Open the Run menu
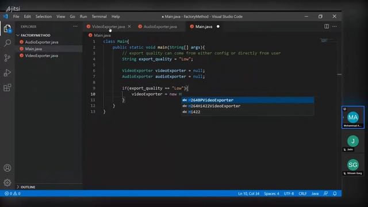The height and width of the screenshot is (207, 368). [x=83, y=17]
